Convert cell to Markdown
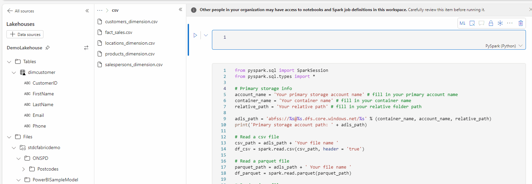The image size is (532, 184). click(x=462, y=23)
